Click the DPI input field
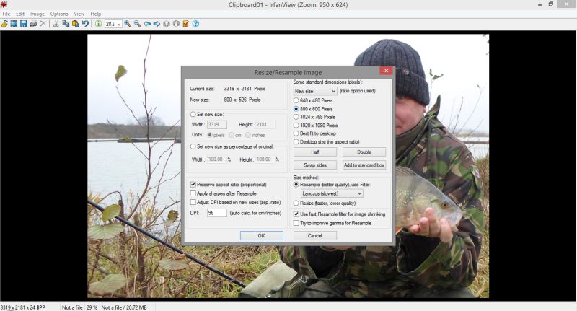Image resolution: width=577 pixels, height=311 pixels. point(216,214)
